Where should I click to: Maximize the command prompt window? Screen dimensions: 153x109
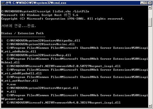click(146, 3)
